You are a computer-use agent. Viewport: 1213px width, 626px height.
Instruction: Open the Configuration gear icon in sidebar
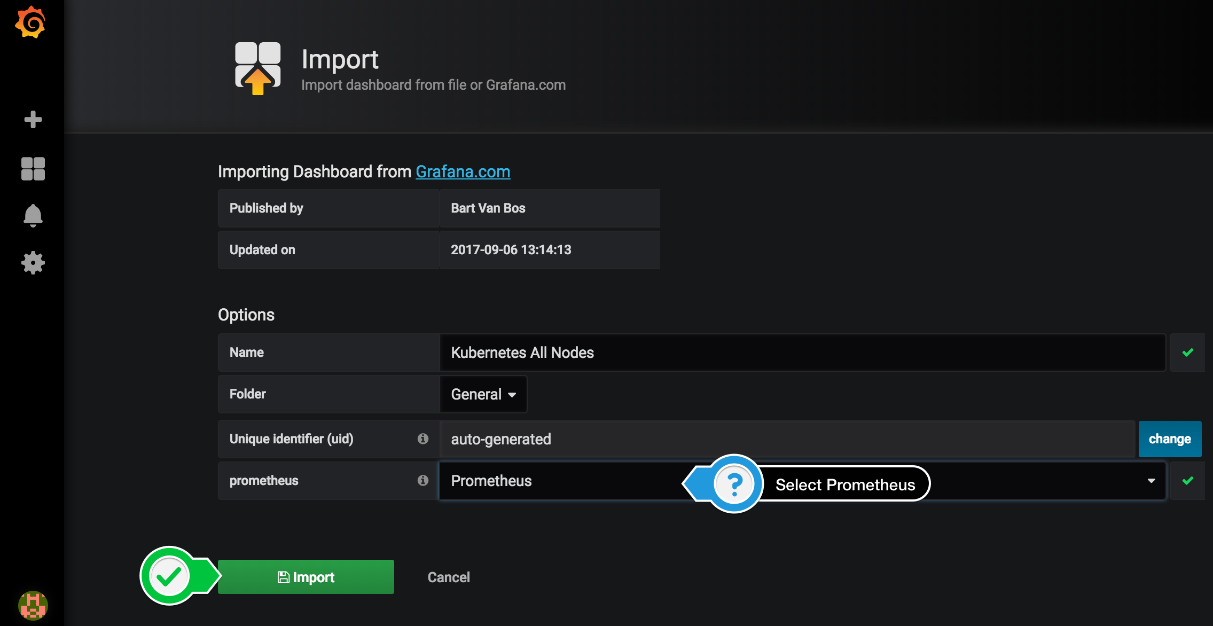coord(33,263)
